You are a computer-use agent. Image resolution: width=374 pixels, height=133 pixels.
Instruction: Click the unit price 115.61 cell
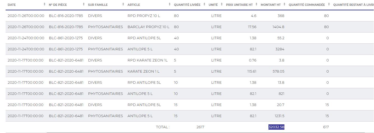click(252, 72)
